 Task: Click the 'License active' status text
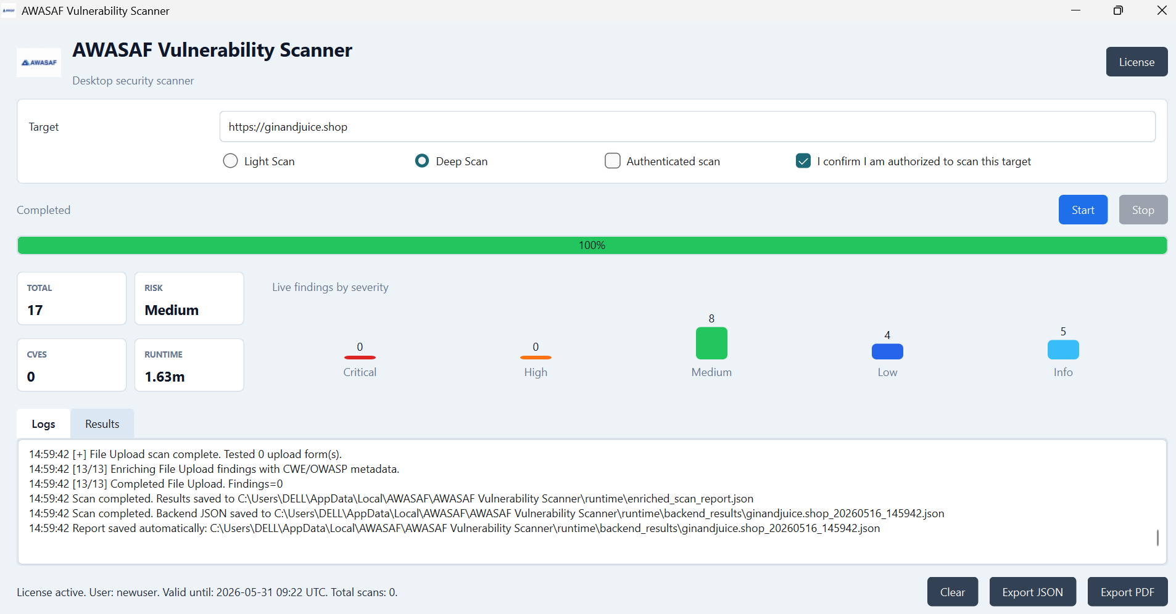207,592
